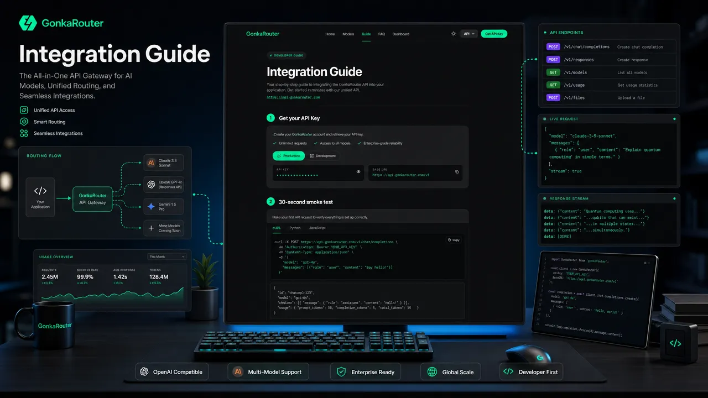Click the OpenAI Compatible badge icon
708x398 pixels.
click(x=145, y=371)
